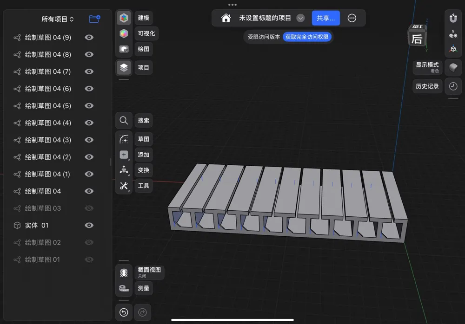Toggle visibility of 实体 01
This screenshot has height=324, width=465.
89,226
